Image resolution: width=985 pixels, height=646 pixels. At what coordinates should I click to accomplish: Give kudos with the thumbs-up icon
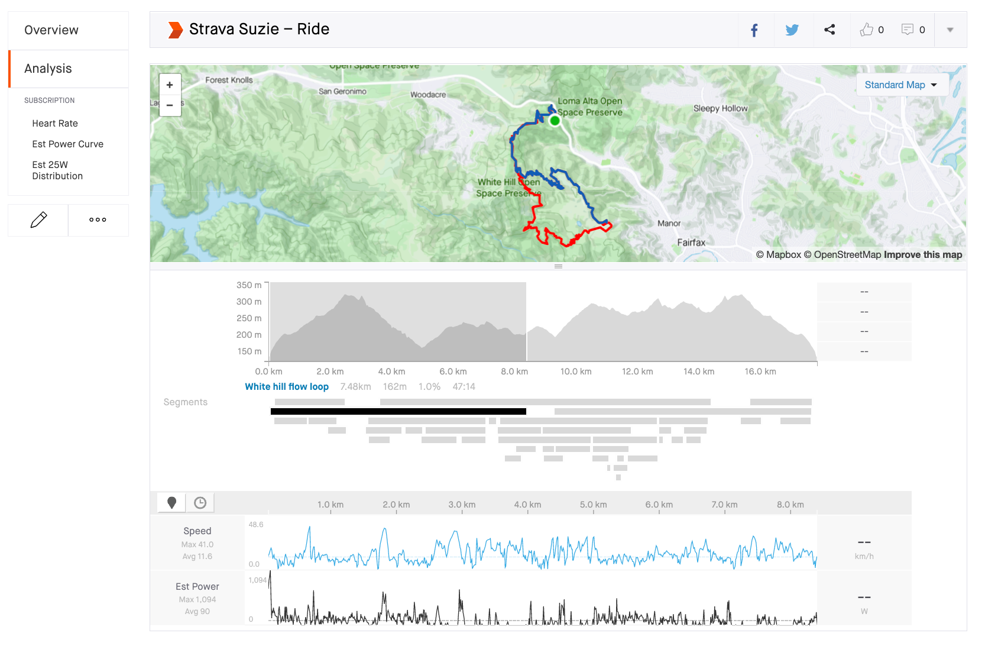click(x=867, y=30)
